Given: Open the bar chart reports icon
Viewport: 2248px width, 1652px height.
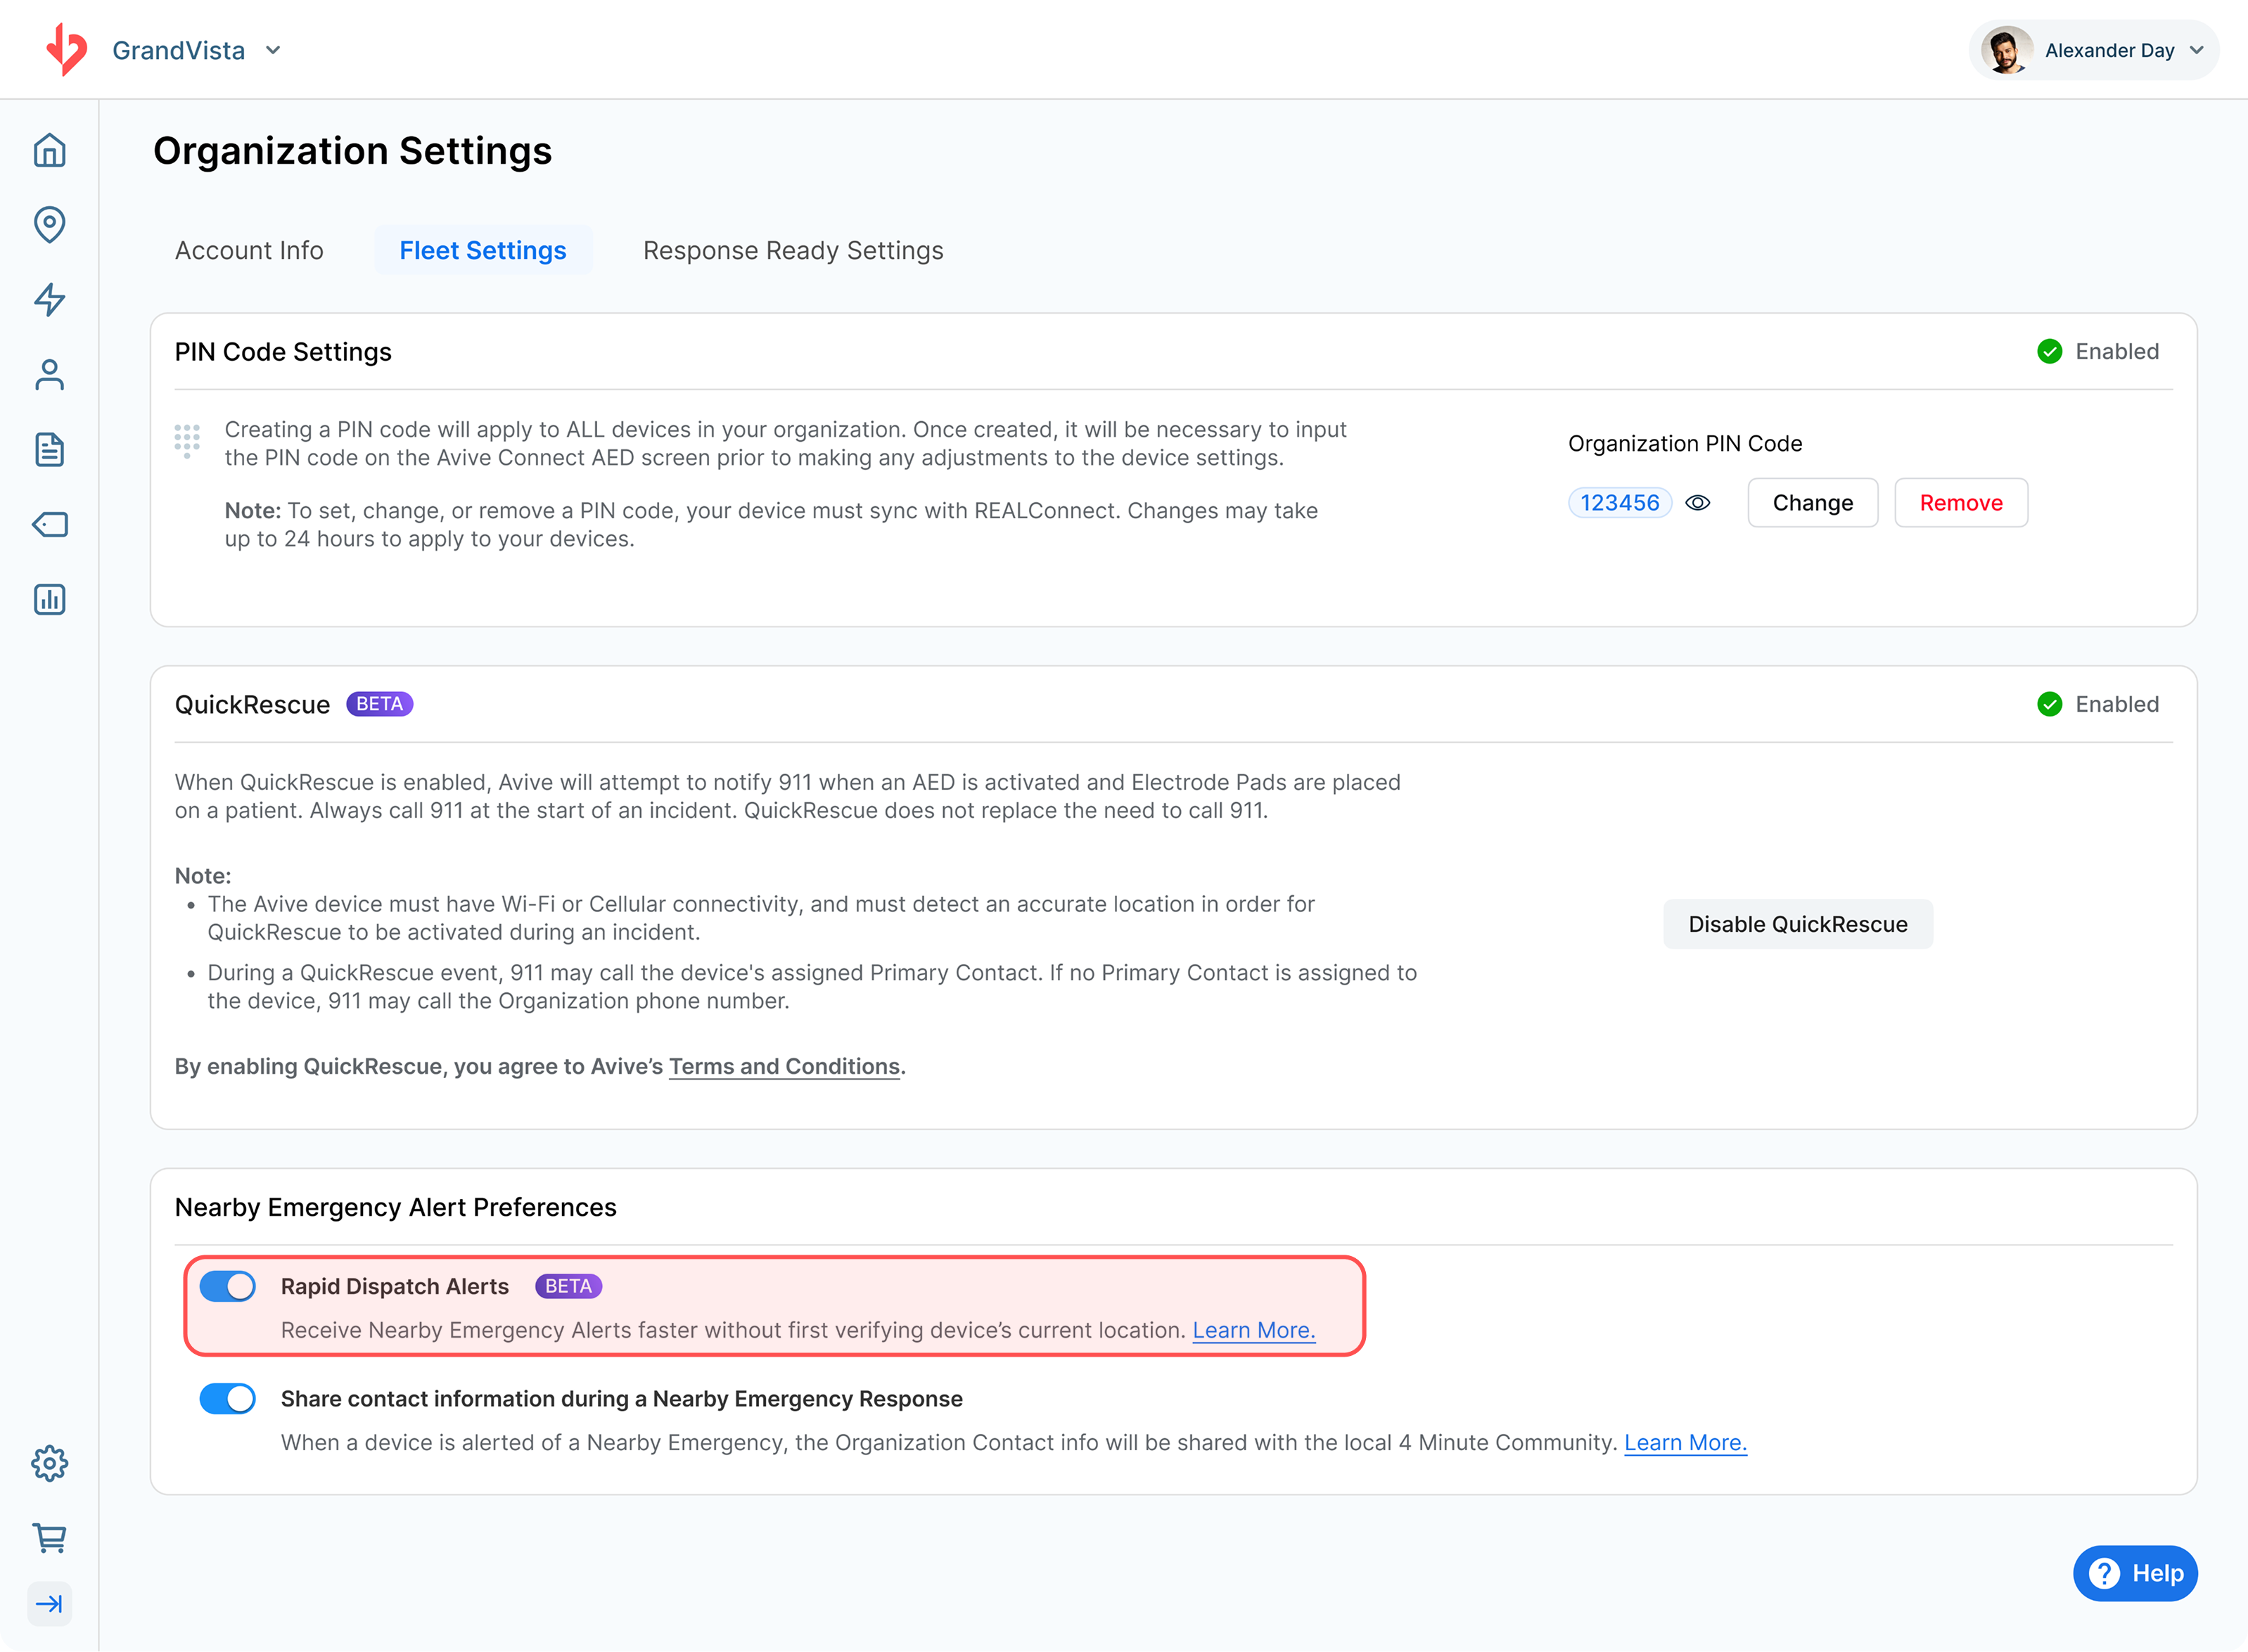Looking at the screenshot, I should (x=49, y=600).
